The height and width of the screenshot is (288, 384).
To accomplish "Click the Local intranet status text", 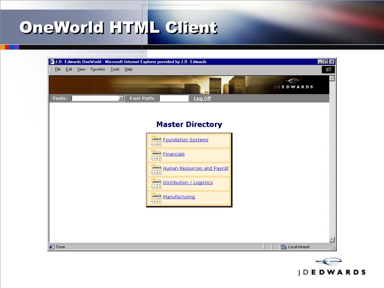I will (x=299, y=247).
